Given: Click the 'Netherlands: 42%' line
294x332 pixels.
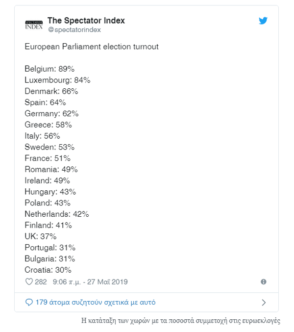Looking at the screenshot, I should pos(56,214).
